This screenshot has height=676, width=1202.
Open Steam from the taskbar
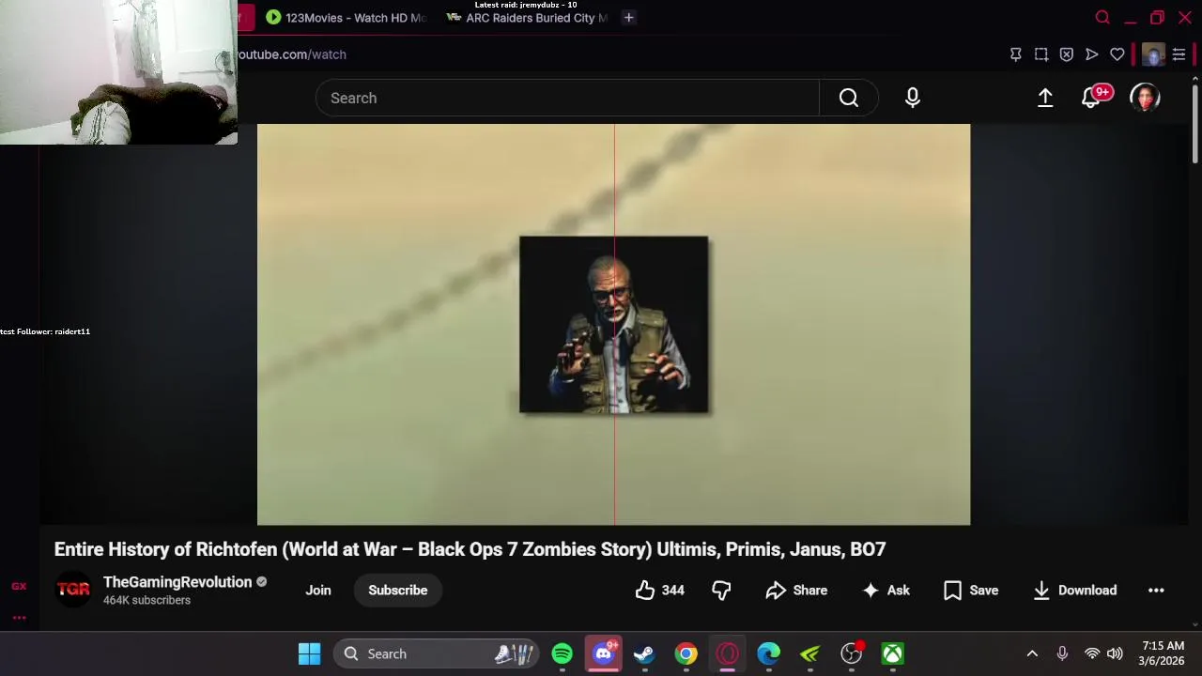(644, 653)
